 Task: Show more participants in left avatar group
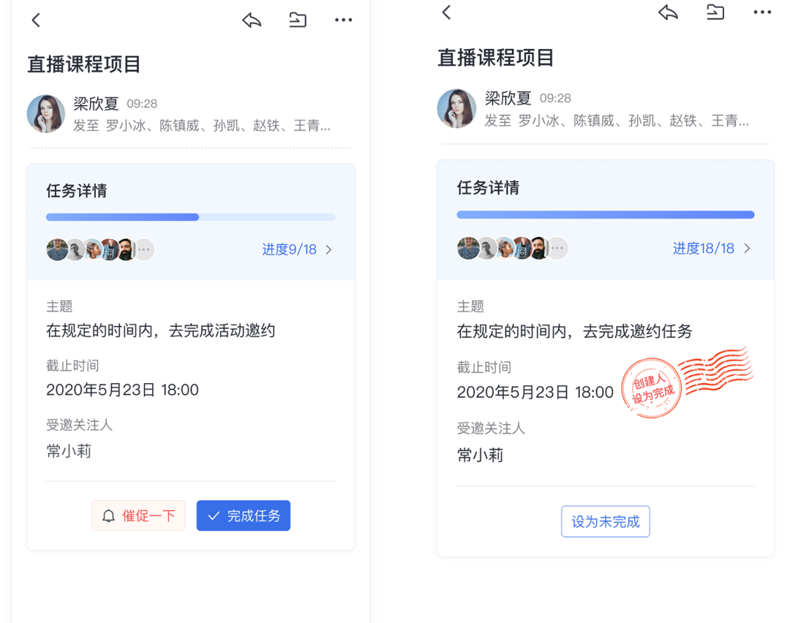pos(145,249)
